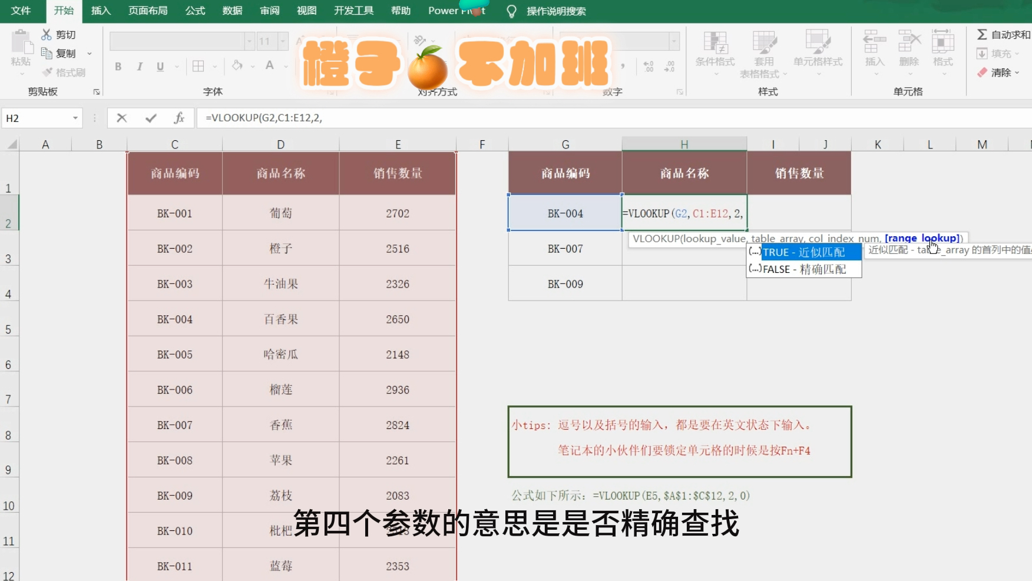The width and height of the screenshot is (1032, 581).
Task: Click the Select All corner triangle
Action: point(11,144)
